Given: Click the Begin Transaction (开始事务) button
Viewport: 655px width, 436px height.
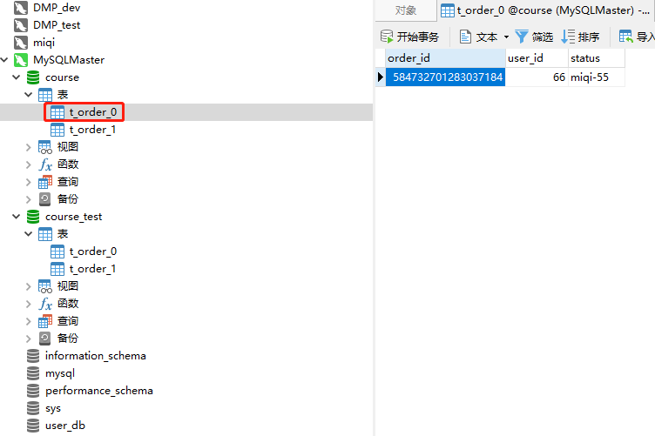Looking at the screenshot, I should [409, 37].
